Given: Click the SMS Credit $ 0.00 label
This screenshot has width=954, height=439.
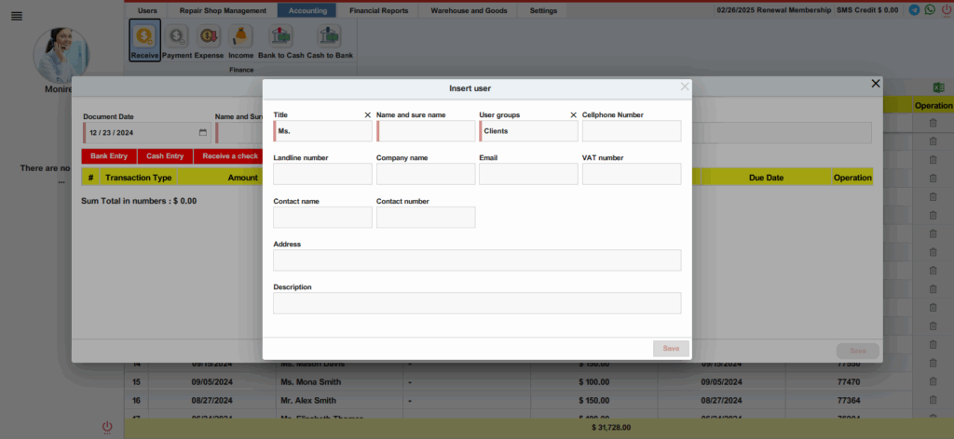Looking at the screenshot, I should coord(867,10).
